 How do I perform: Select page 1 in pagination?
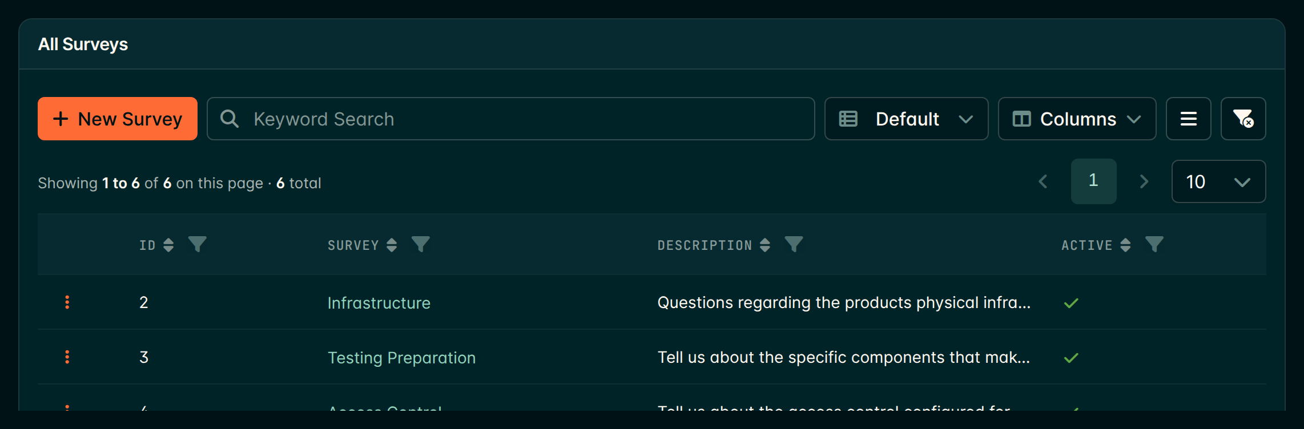[x=1093, y=181]
